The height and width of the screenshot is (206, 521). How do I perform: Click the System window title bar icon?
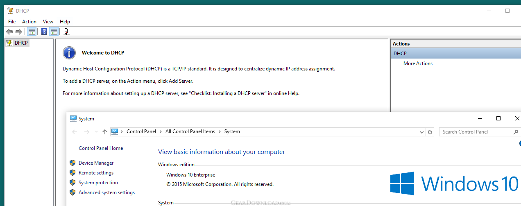coord(73,118)
